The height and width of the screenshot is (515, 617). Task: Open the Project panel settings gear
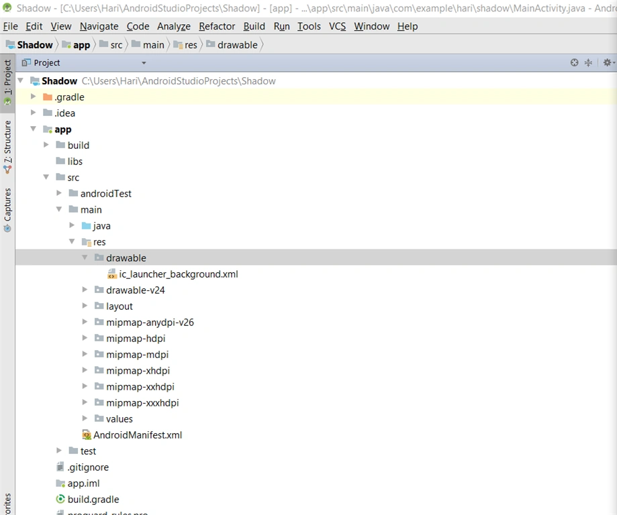[x=608, y=62]
